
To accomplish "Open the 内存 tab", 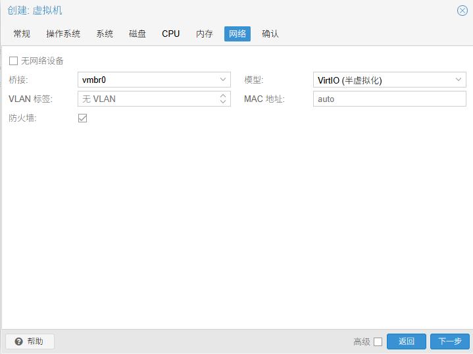I will tap(205, 34).
